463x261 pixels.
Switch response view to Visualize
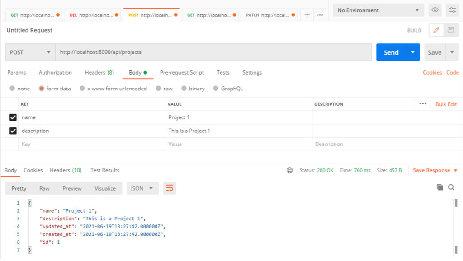coord(105,188)
